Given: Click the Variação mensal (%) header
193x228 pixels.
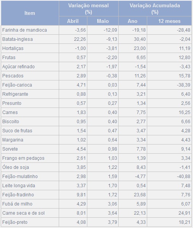Looking at the screenshot, I should coord(88,8).
